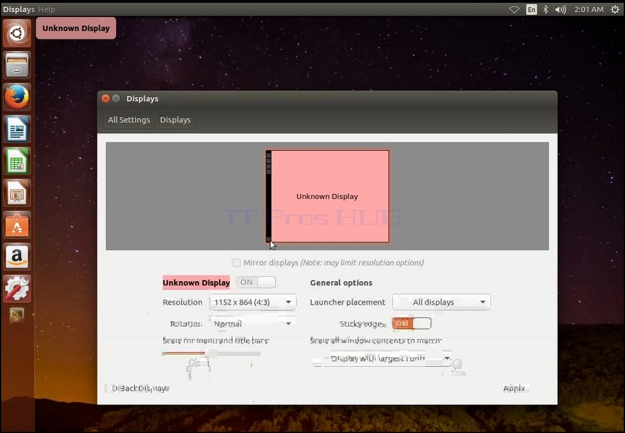Image resolution: width=625 pixels, height=433 pixels.
Task: Expand the Resolution dropdown
Action: [x=253, y=302]
